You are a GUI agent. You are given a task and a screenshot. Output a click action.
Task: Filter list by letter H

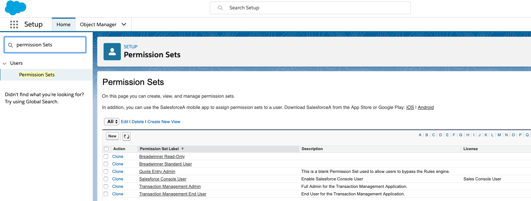click(468, 135)
